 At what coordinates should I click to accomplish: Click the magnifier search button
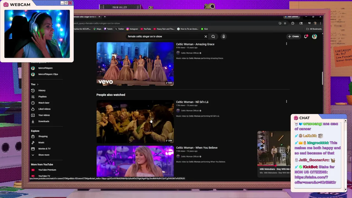[x=213, y=36]
